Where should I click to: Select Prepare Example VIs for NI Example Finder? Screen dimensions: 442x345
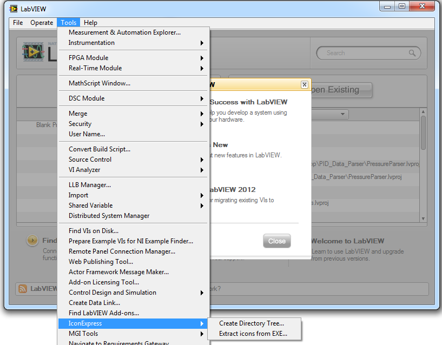pyautogui.click(x=133, y=241)
